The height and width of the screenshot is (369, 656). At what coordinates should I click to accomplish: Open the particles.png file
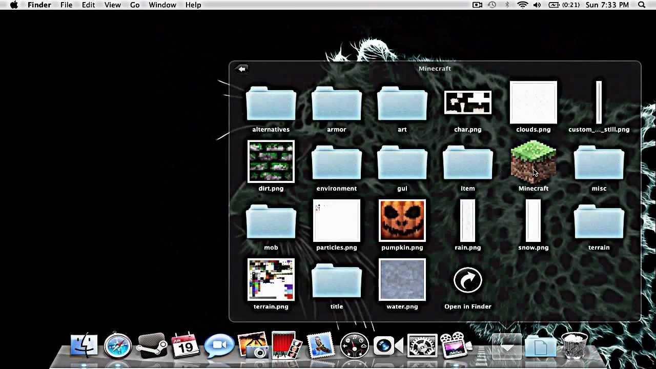click(x=336, y=220)
